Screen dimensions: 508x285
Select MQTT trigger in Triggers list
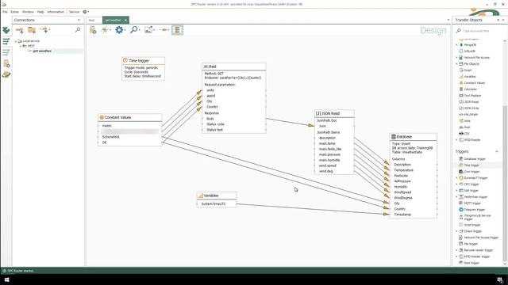click(x=472, y=203)
